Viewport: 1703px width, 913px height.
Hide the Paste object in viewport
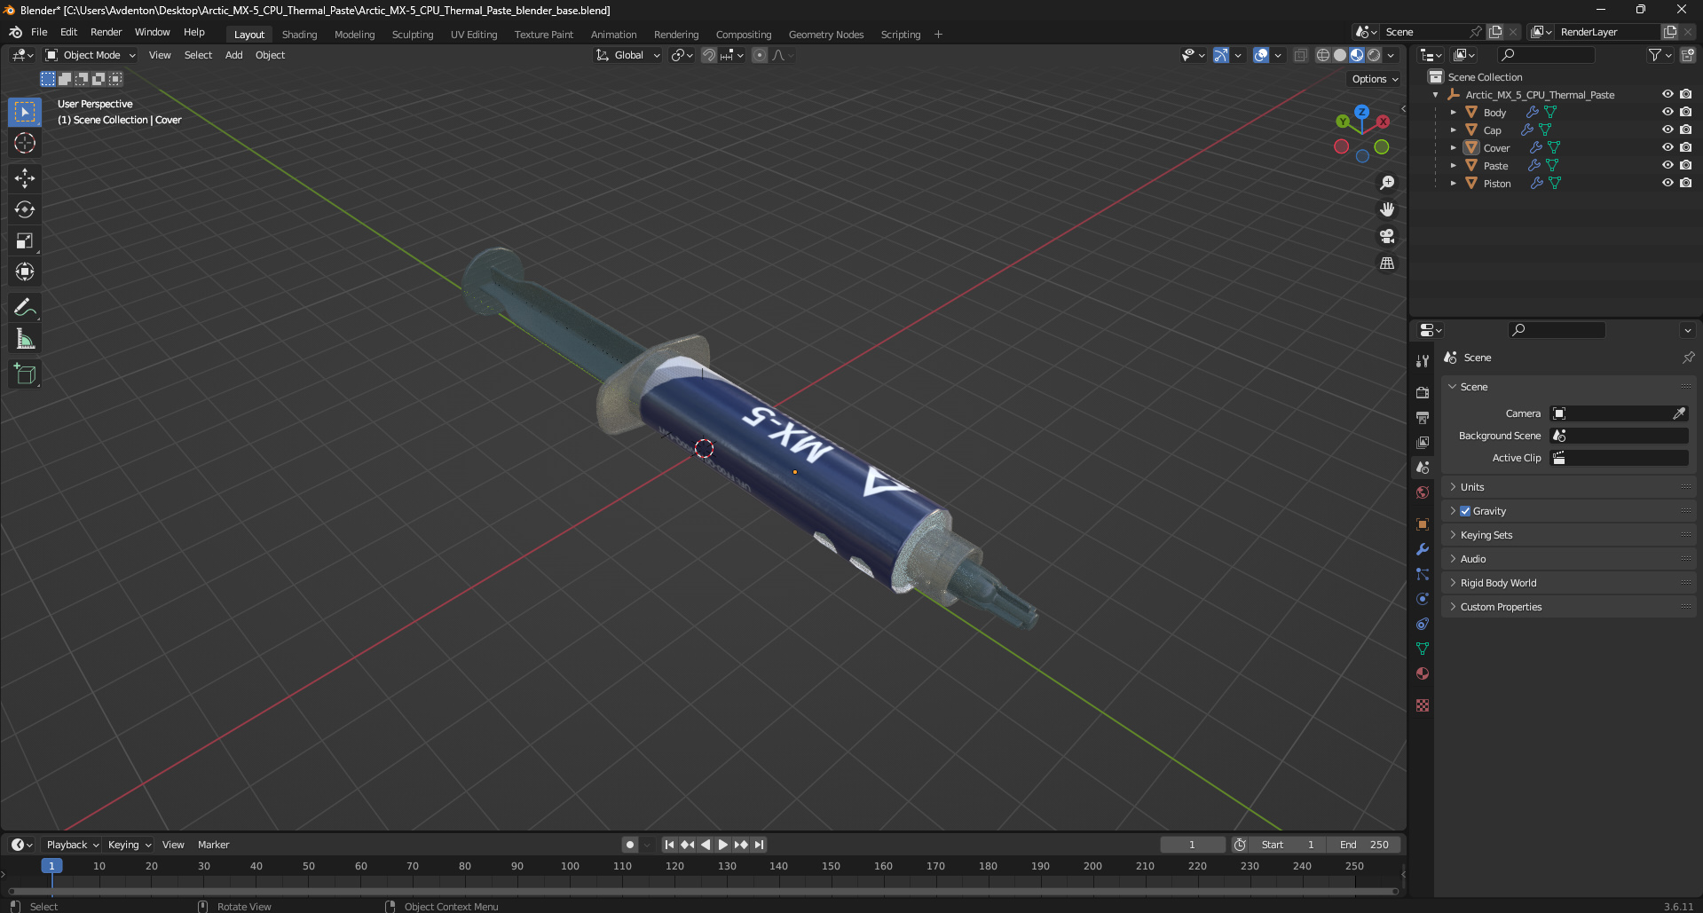coord(1668,165)
